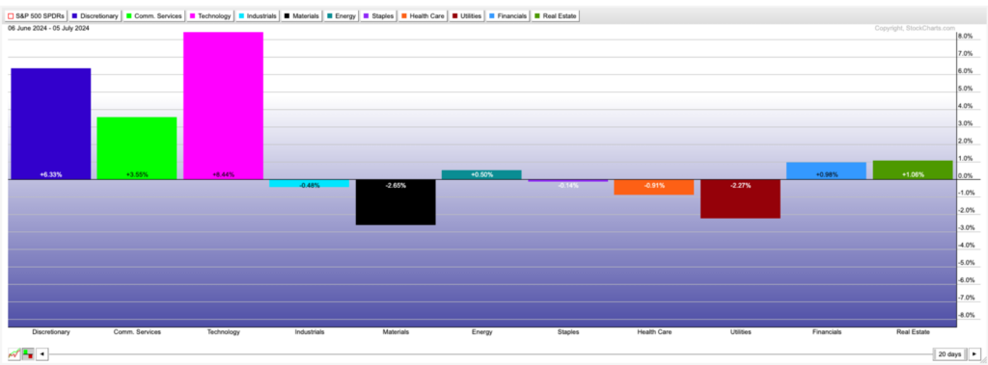Image resolution: width=988 pixels, height=365 pixels.
Task: Click the cyan Industrials bar
Action: click(x=310, y=183)
